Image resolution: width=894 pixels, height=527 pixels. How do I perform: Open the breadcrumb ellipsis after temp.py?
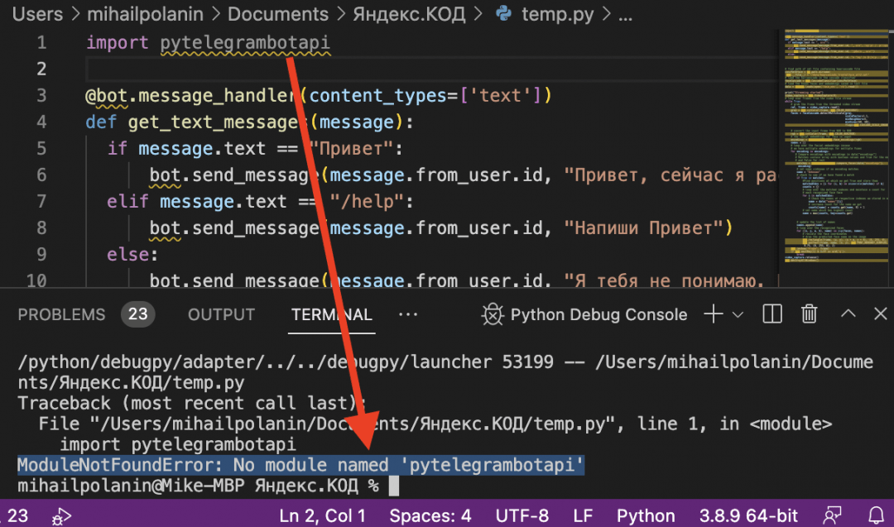click(x=625, y=14)
